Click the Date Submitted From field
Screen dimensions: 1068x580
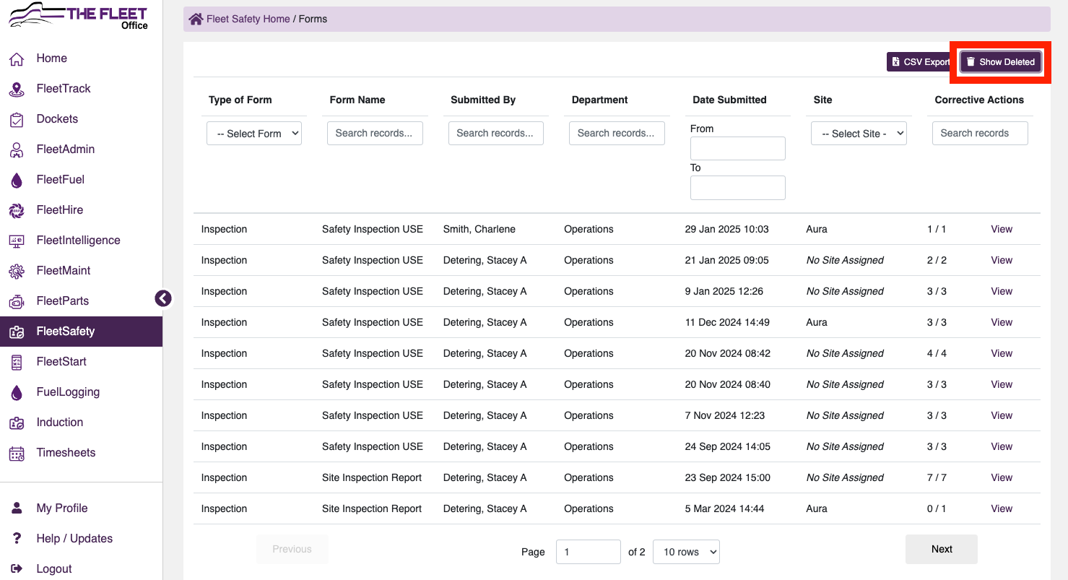[738, 149]
